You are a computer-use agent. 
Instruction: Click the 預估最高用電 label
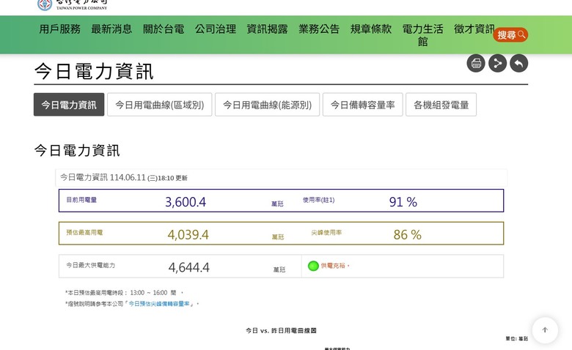coord(84,232)
